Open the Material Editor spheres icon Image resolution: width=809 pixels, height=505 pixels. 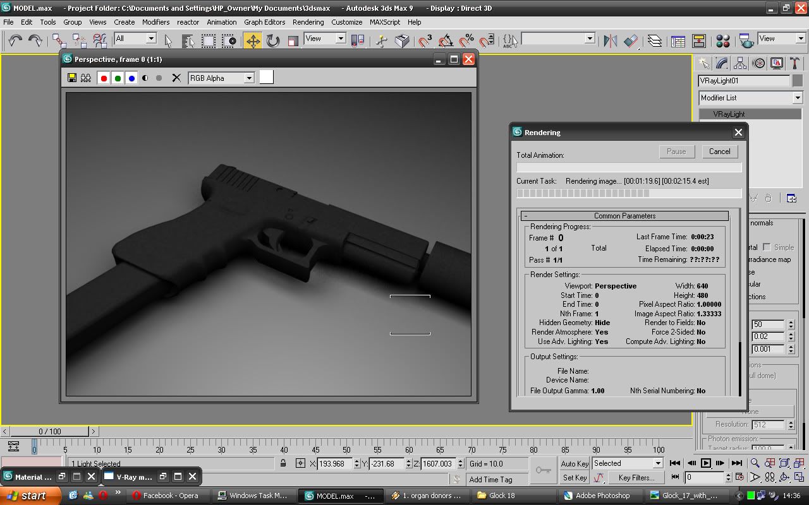tap(723, 40)
